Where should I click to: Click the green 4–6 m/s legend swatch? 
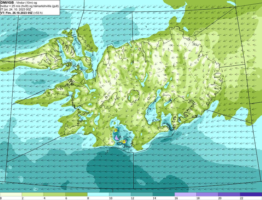(x=54, y=194)
